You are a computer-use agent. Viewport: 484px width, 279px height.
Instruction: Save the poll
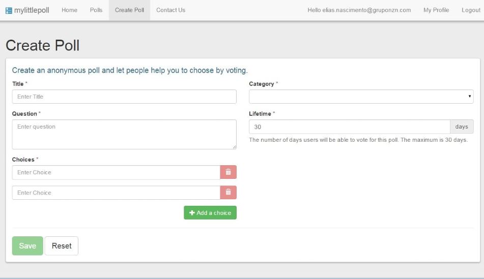[27, 245]
